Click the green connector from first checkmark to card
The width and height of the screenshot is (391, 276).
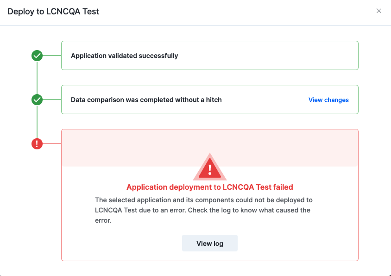pyautogui.click(x=52, y=56)
